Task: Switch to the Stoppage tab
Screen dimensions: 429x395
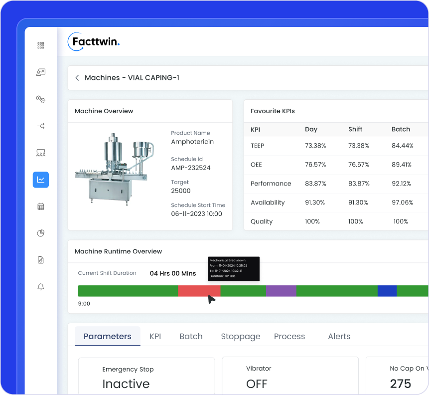Action: click(x=241, y=336)
